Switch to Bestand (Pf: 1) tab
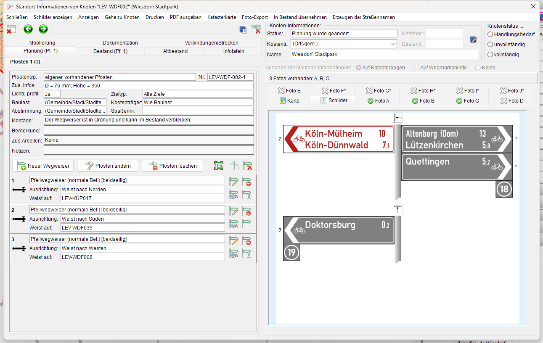The width and height of the screenshot is (543, 343). (x=110, y=51)
